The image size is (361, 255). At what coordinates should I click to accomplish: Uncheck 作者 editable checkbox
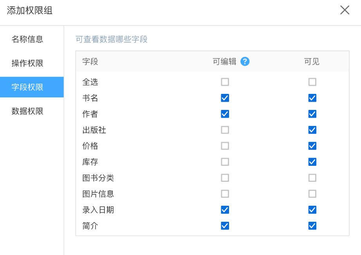(225, 114)
